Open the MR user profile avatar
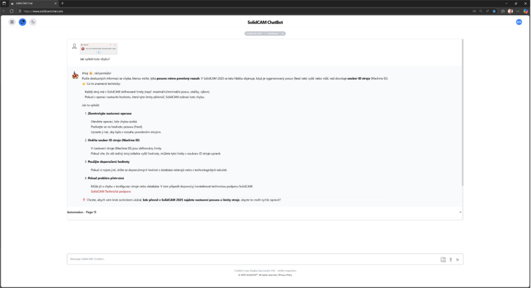This screenshot has width=531, height=288. [519, 22]
